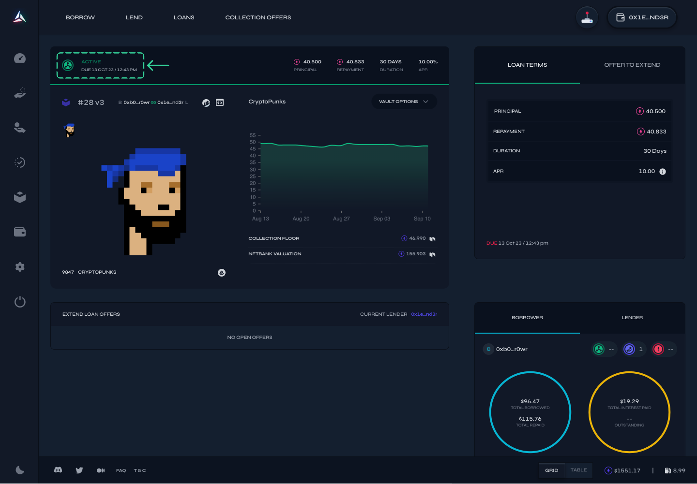
Task: Click the green active loans badge icon
Action: point(599,349)
